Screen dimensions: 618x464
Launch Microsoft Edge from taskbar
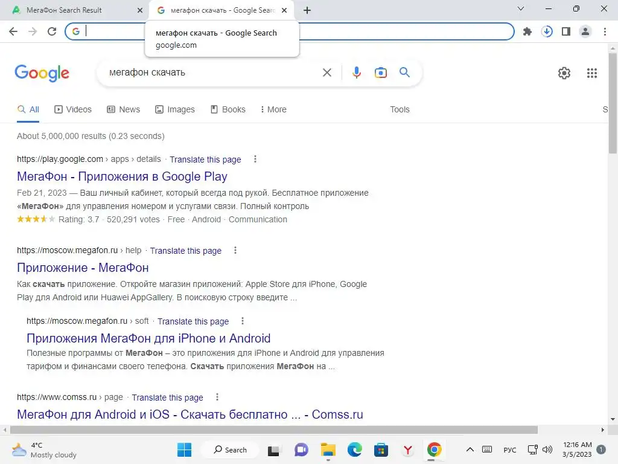[354, 449]
